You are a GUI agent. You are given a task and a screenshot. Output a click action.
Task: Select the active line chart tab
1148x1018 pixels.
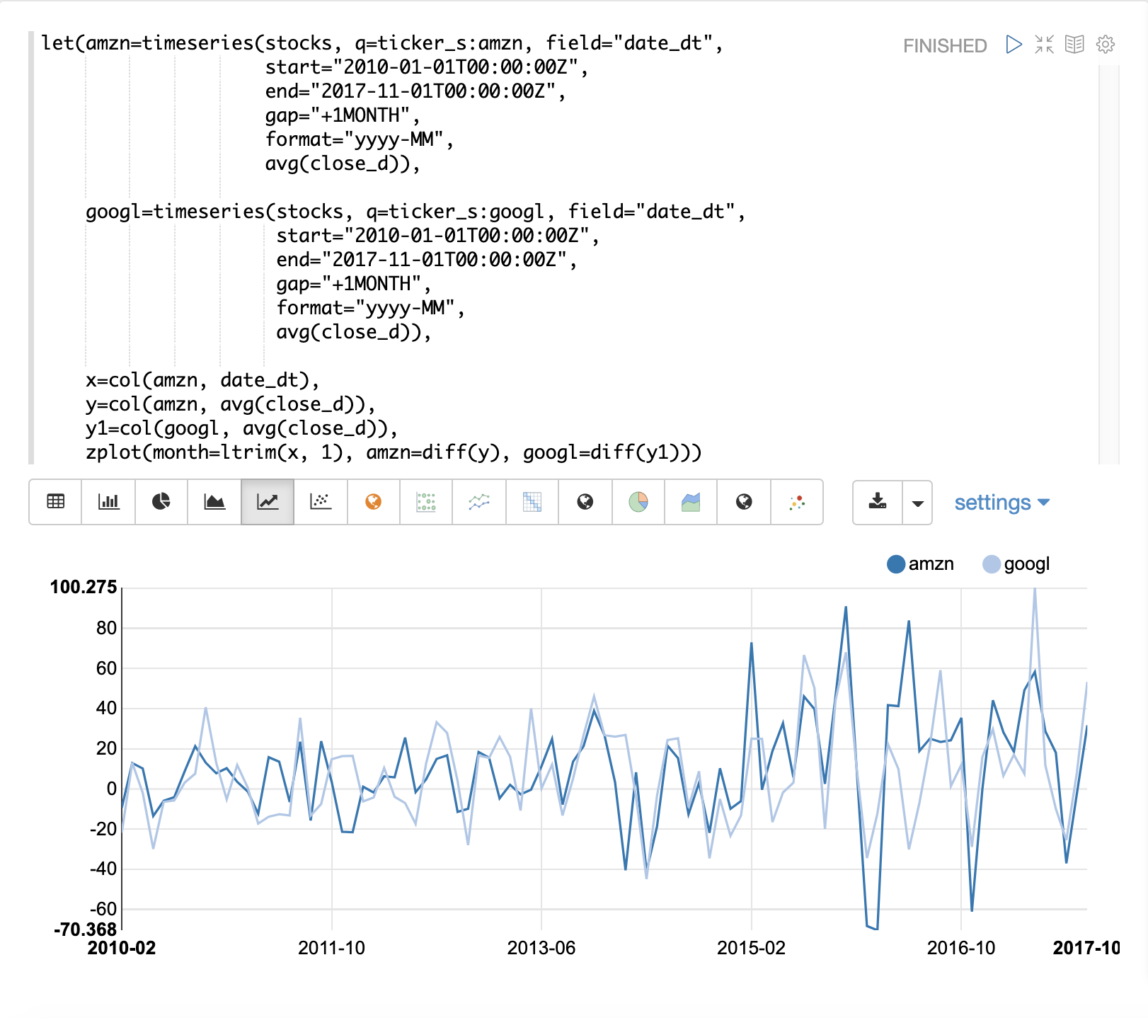pos(268,502)
